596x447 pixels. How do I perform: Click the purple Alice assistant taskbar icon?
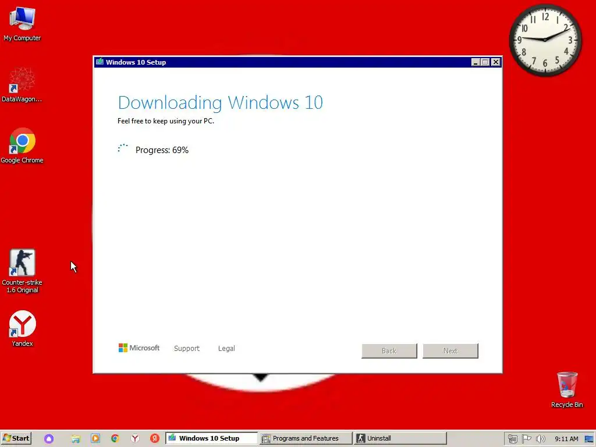coord(49,439)
